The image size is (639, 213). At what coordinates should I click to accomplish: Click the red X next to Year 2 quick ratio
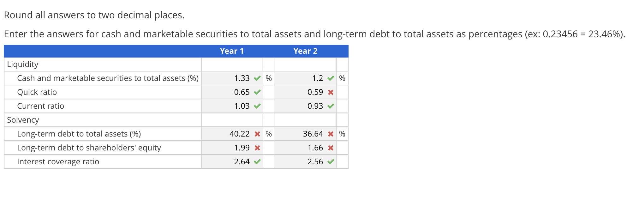point(330,92)
